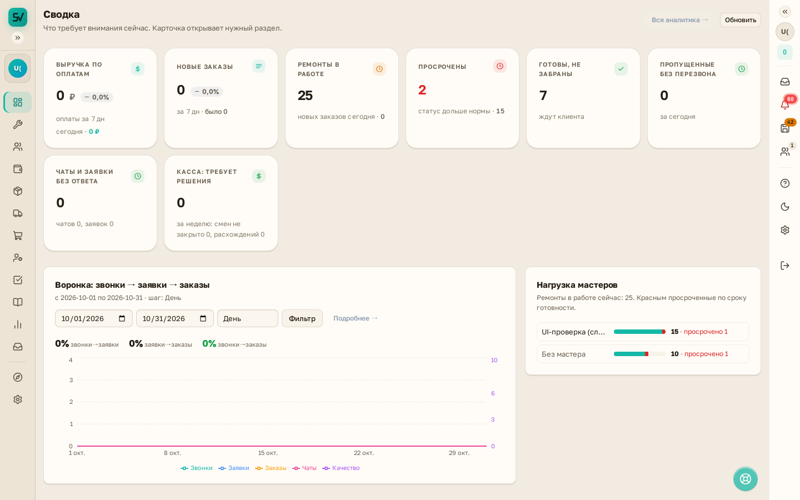Click the notifications bell icon

coord(785,104)
